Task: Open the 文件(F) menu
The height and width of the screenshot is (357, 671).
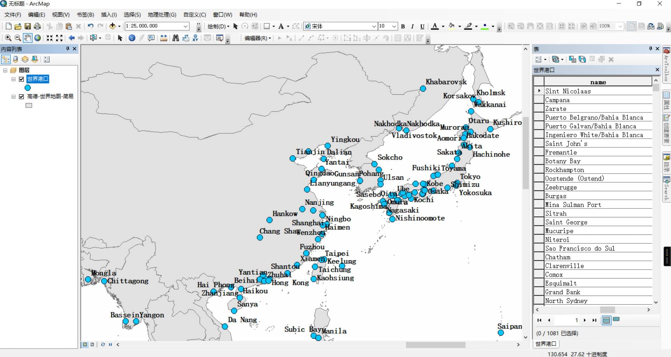Action: tap(13, 15)
